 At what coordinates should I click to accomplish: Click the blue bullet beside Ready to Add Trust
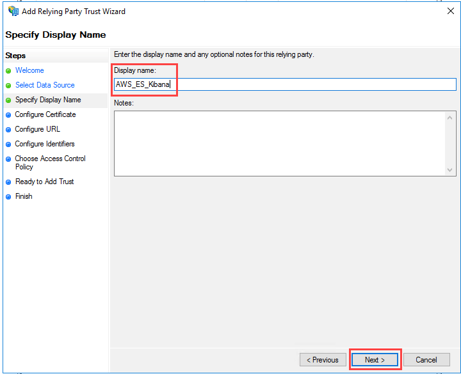[x=8, y=182]
